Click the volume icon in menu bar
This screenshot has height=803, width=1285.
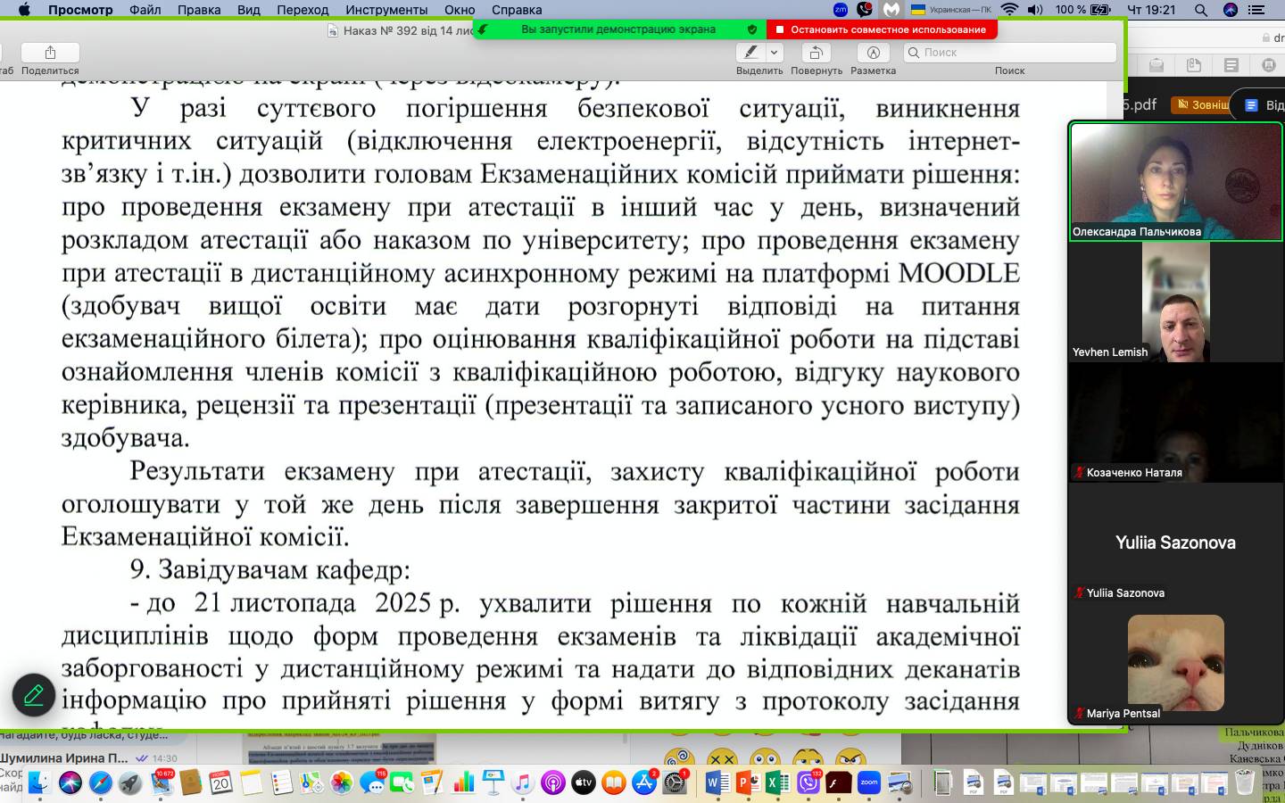point(1035,10)
